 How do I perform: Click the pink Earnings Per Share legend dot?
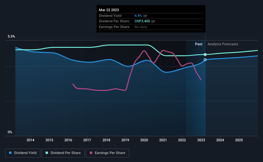(x=91, y=153)
